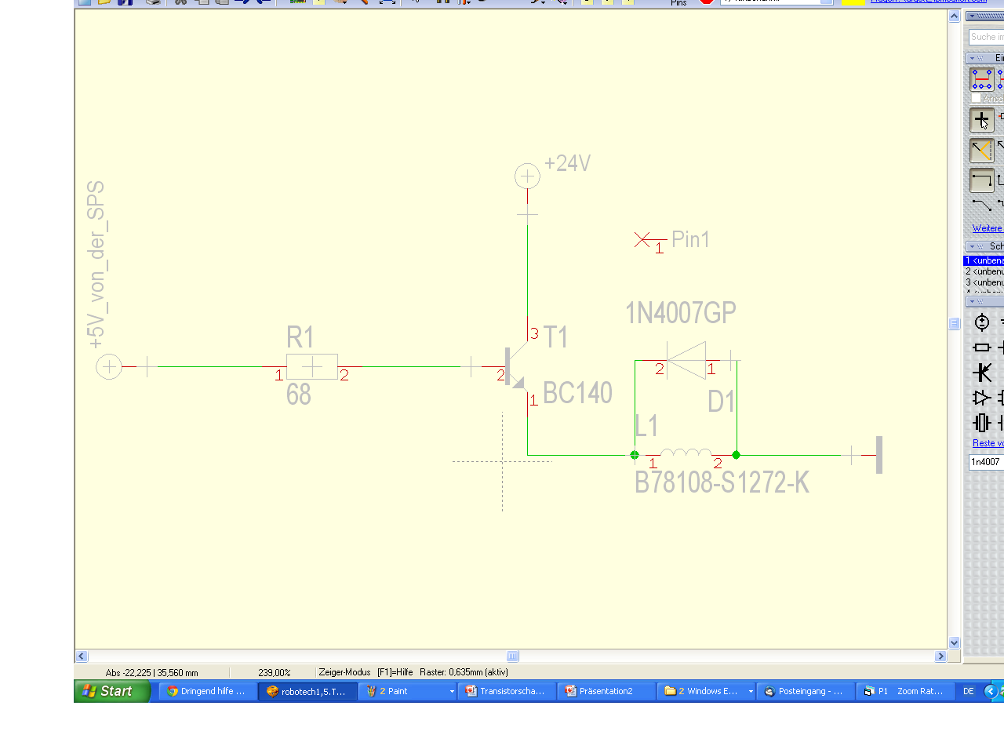Pick the diagonal signal line tool

(982, 206)
